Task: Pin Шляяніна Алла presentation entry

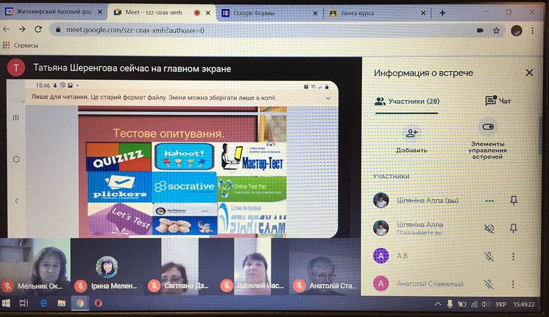Action: [513, 228]
